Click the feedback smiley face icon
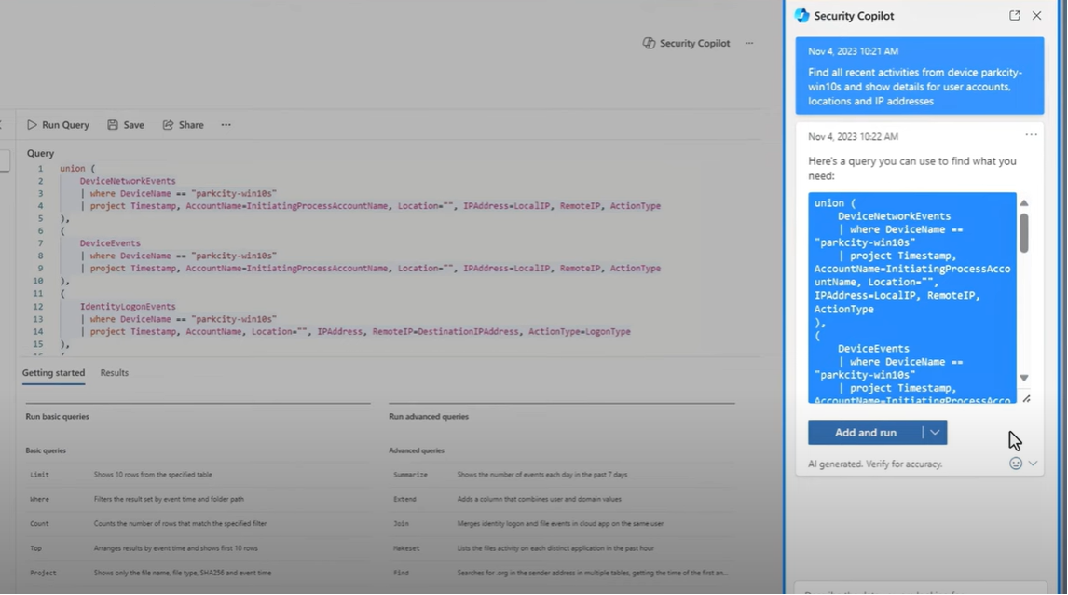The width and height of the screenshot is (1068, 595). point(1016,464)
